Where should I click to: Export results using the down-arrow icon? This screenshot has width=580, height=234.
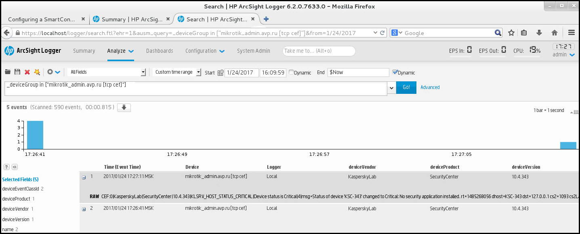[x=124, y=108]
